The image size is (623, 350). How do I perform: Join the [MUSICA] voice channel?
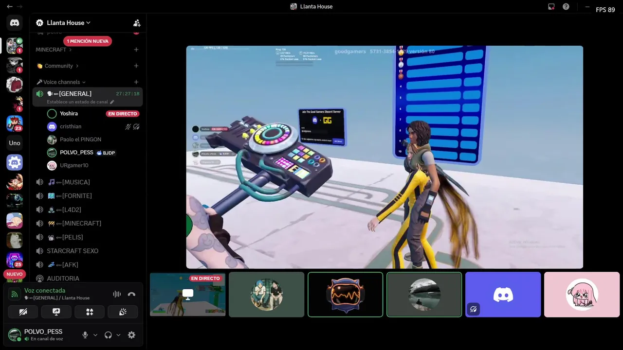[x=88, y=182]
